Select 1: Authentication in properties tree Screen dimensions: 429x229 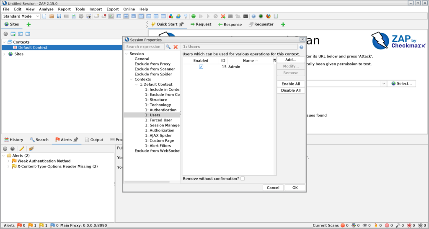coord(160,110)
